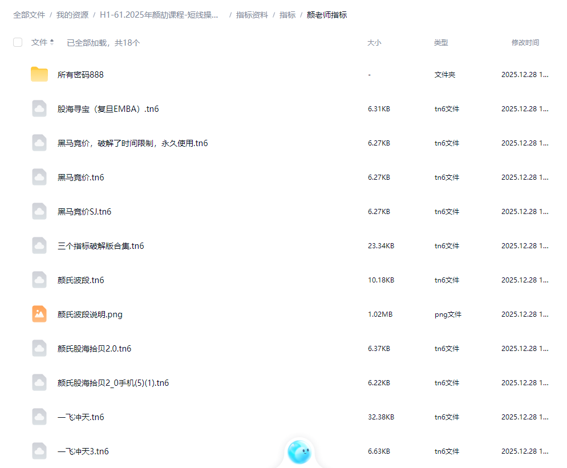Click the 颜氏股海拾贝2.0.tn6 file icon
The width and height of the screenshot is (567, 468).
tap(39, 348)
